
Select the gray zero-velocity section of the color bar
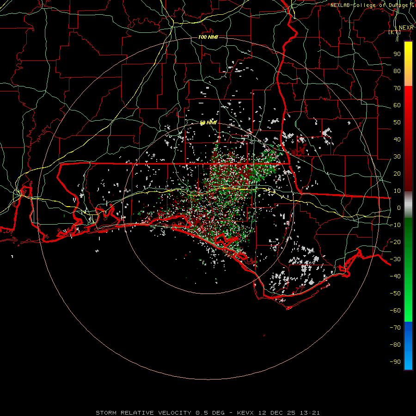(408, 205)
